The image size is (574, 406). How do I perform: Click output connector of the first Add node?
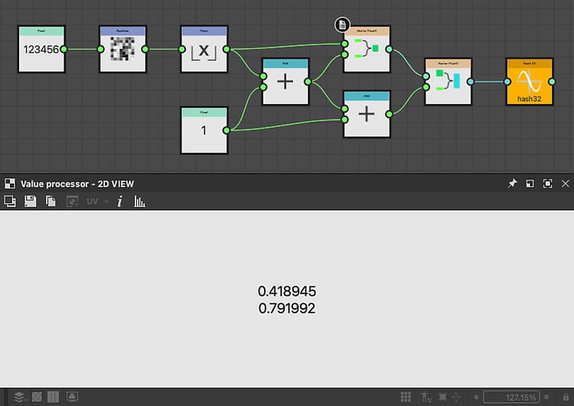pyautogui.click(x=308, y=82)
